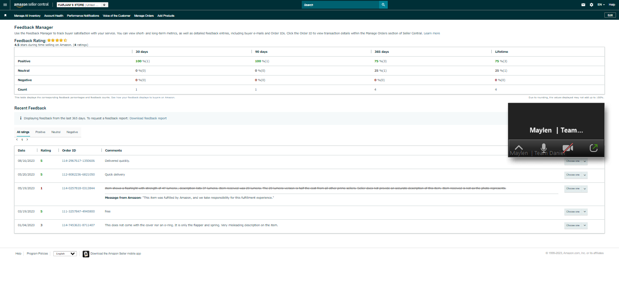Expand meeting overlay with up chevron

[x=519, y=148]
